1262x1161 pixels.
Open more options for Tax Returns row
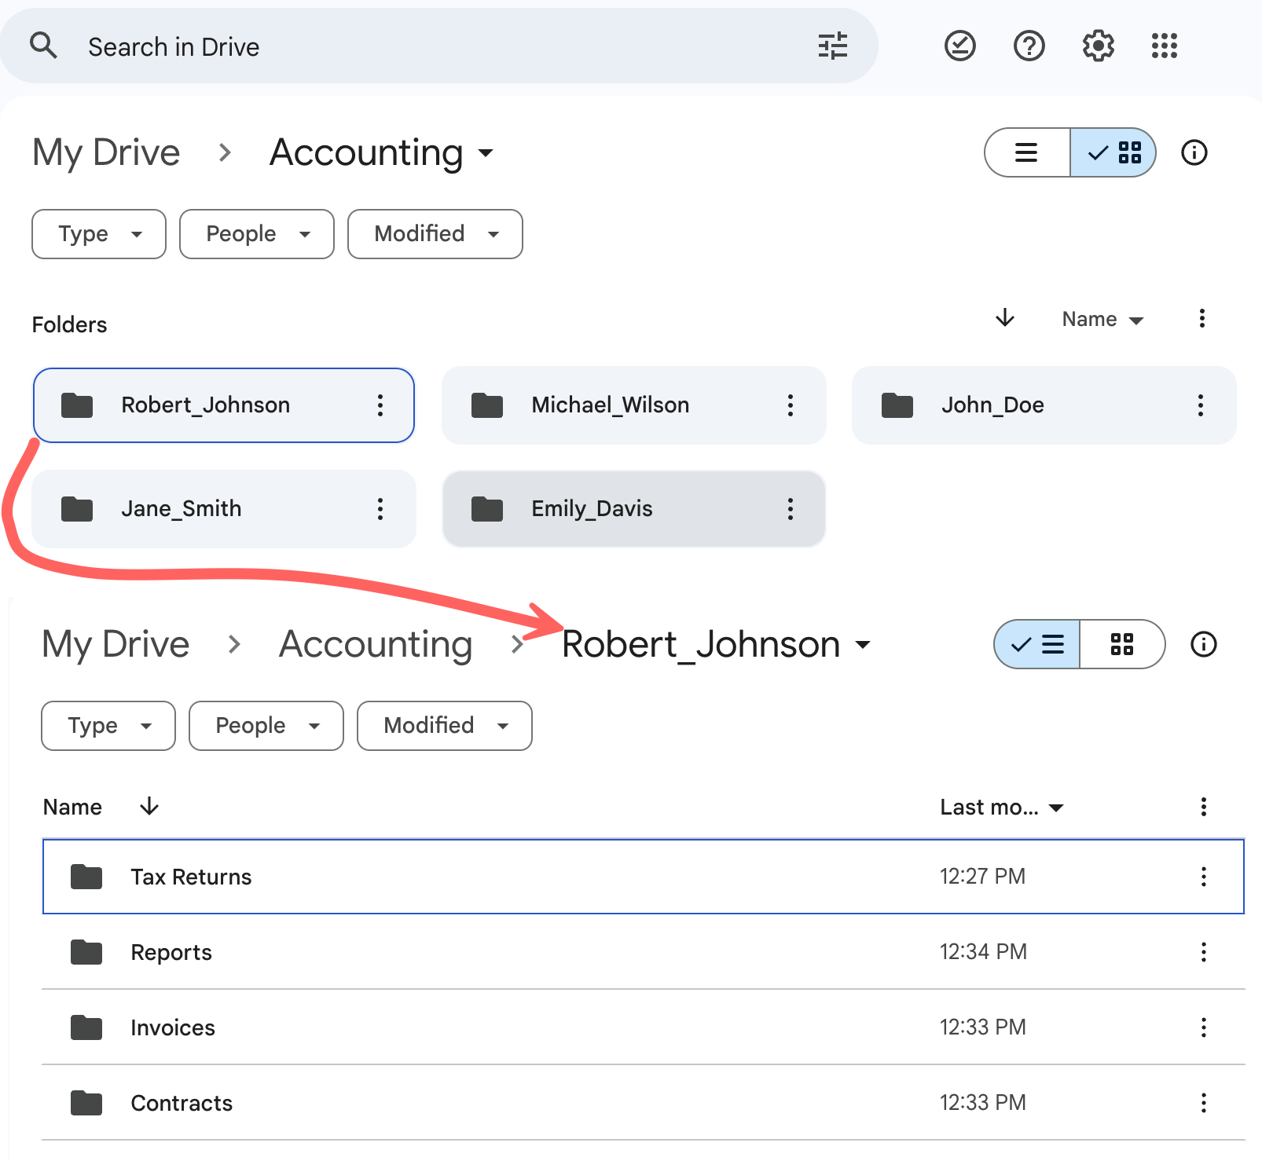tap(1203, 877)
